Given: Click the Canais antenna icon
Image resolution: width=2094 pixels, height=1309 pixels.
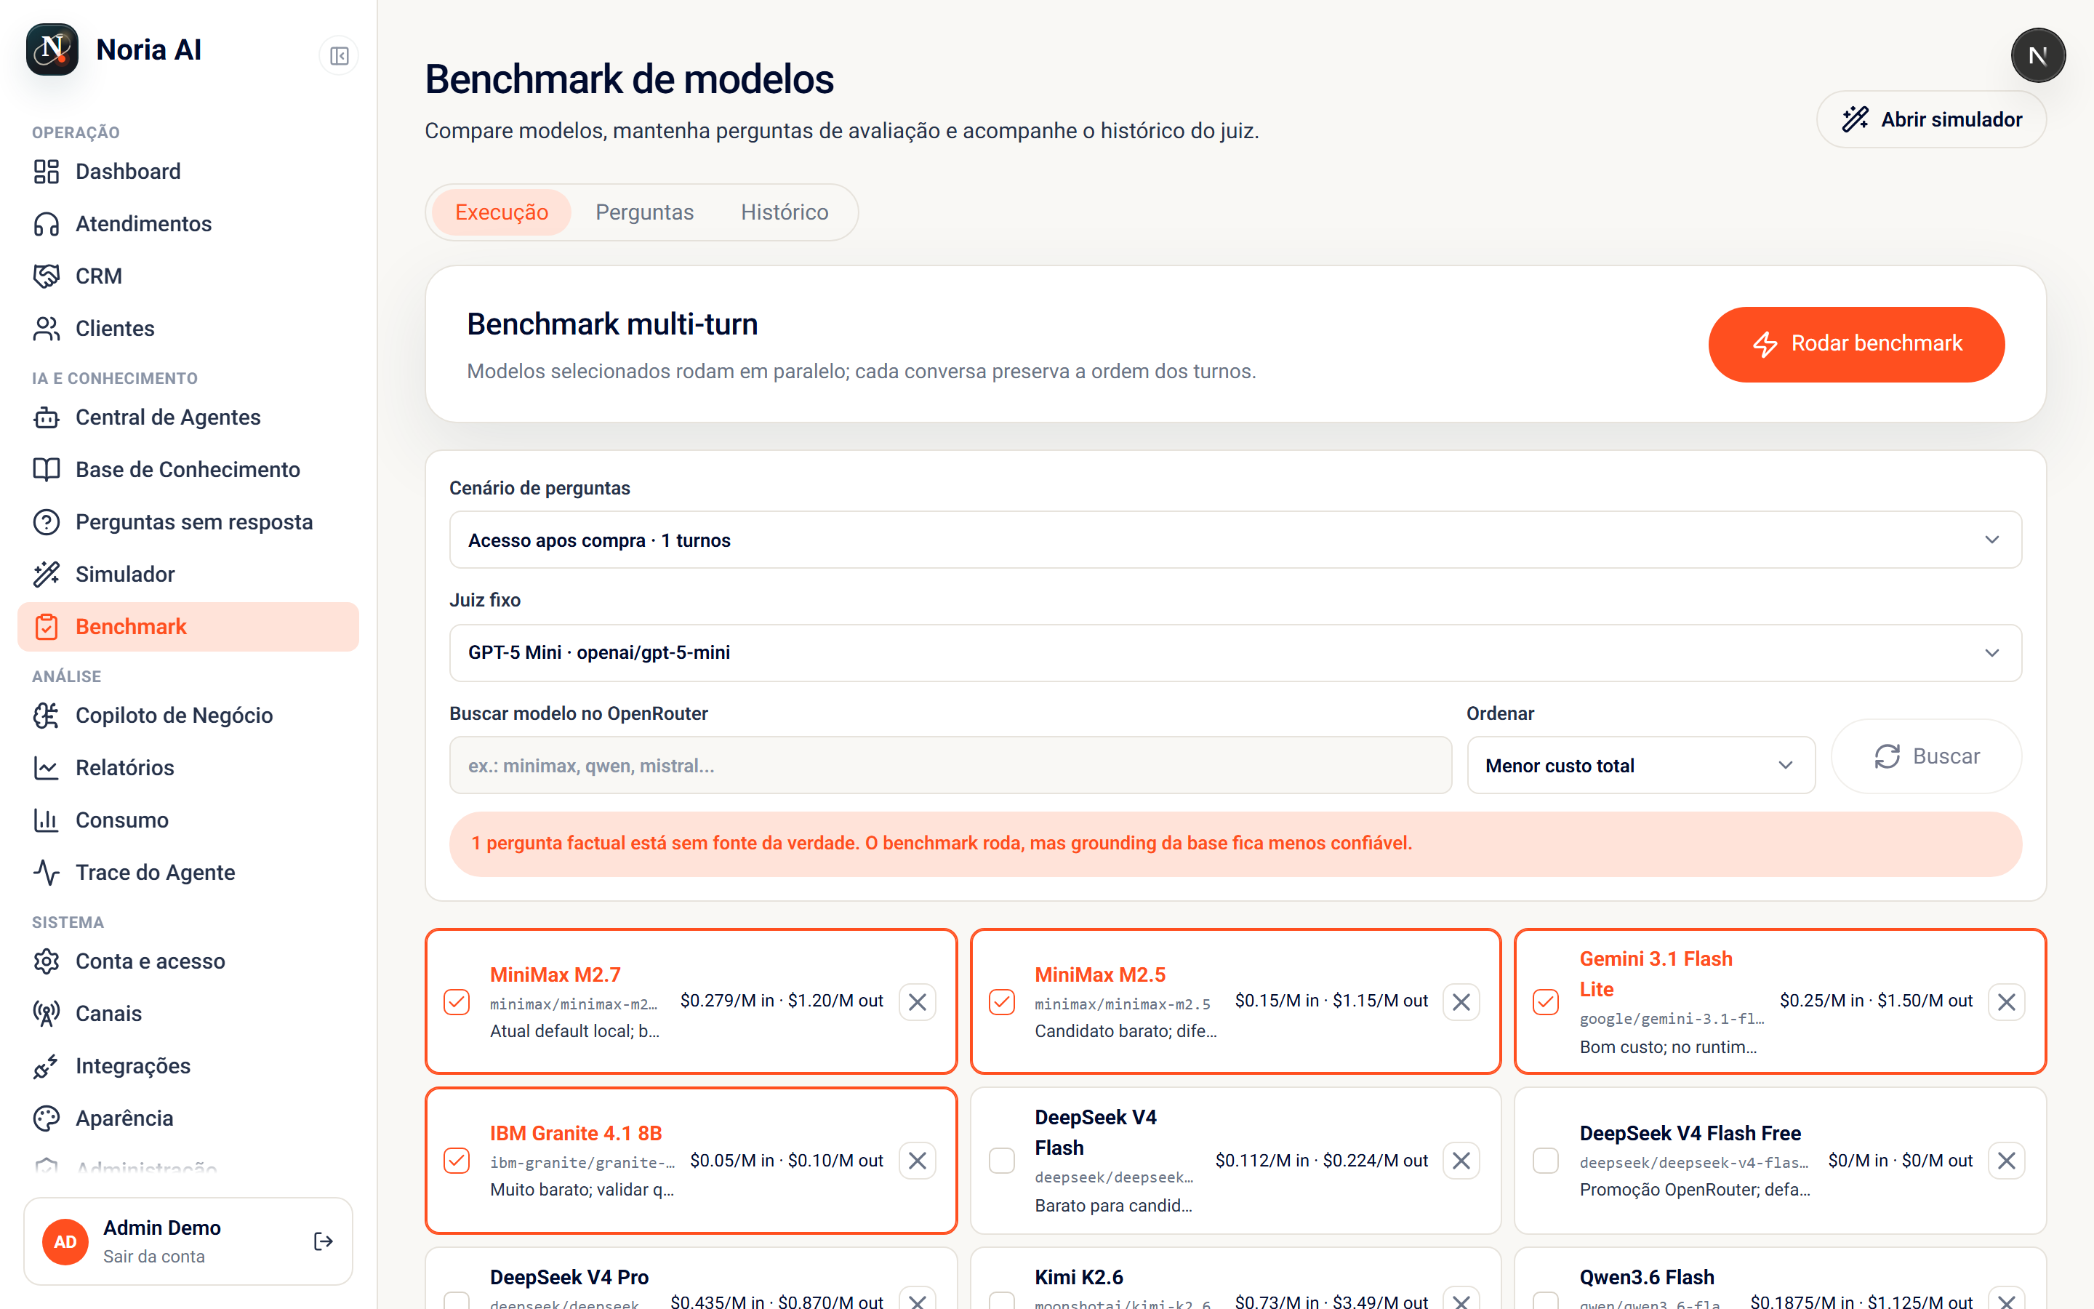Looking at the screenshot, I should (46, 1014).
